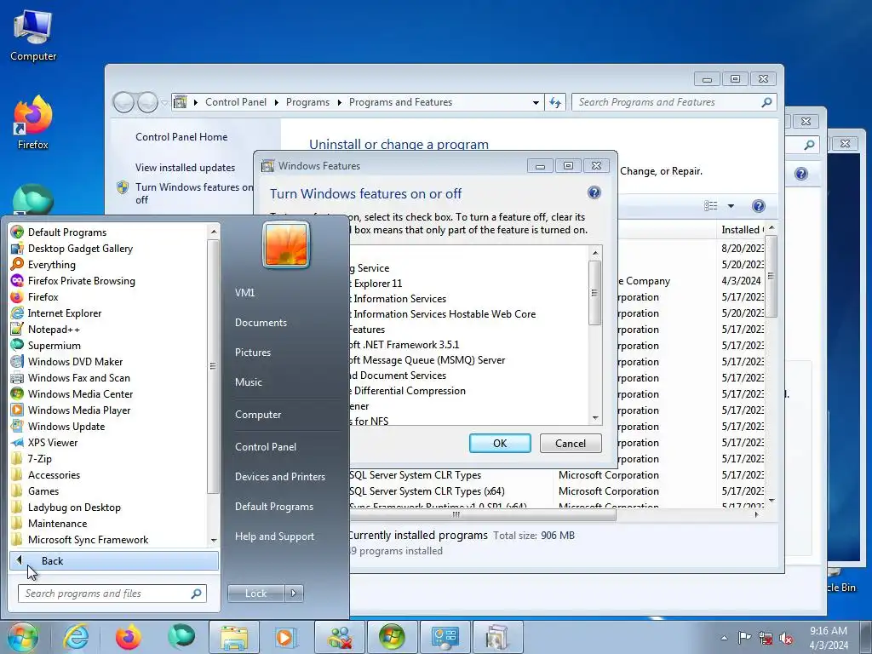This screenshot has height=654, width=872.
Task: Click the view layout icon in Programs toolbar
Action: [x=711, y=206]
